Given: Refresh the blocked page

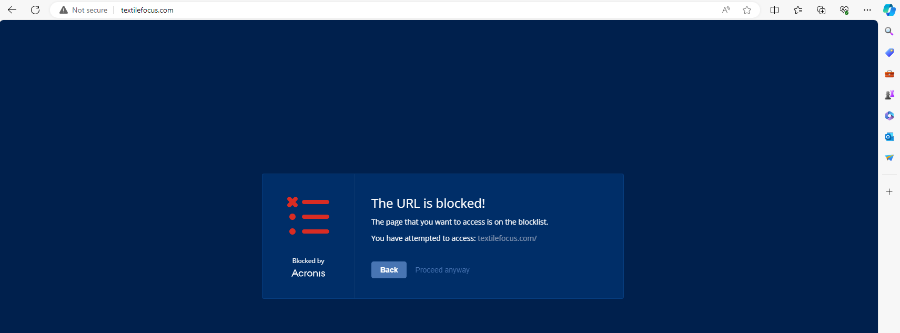Looking at the screenshot, I should (x=35, y=10).
